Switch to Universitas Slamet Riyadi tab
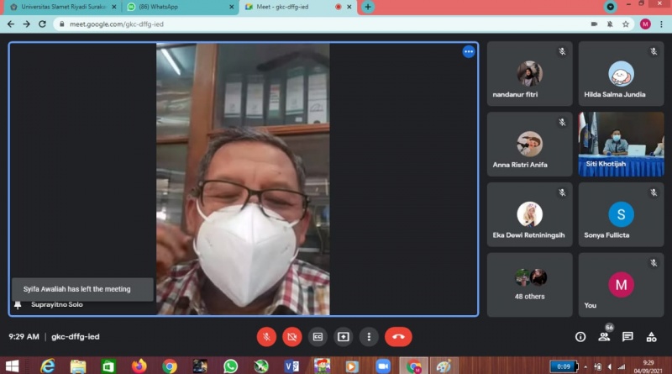This screenshot has height=374, width=672. [59, 7]
